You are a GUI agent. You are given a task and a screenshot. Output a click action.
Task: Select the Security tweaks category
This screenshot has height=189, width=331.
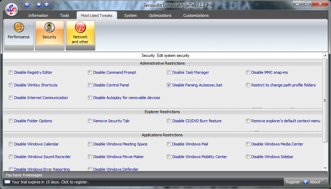(50, 35)
